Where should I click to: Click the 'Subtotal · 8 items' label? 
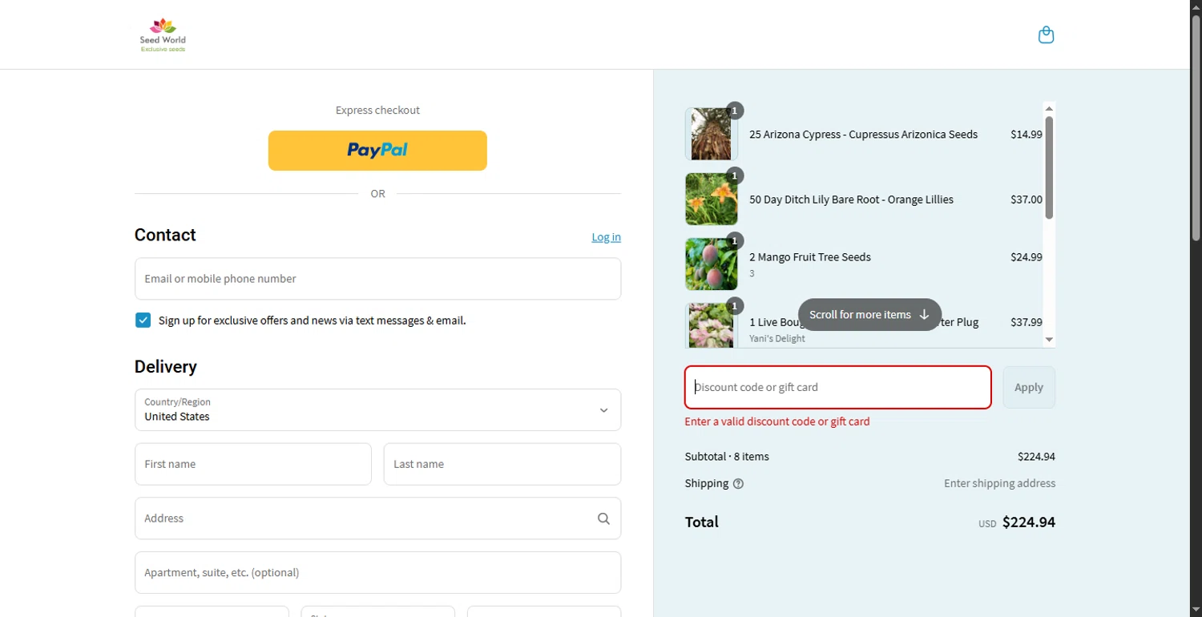coord(727,457)
